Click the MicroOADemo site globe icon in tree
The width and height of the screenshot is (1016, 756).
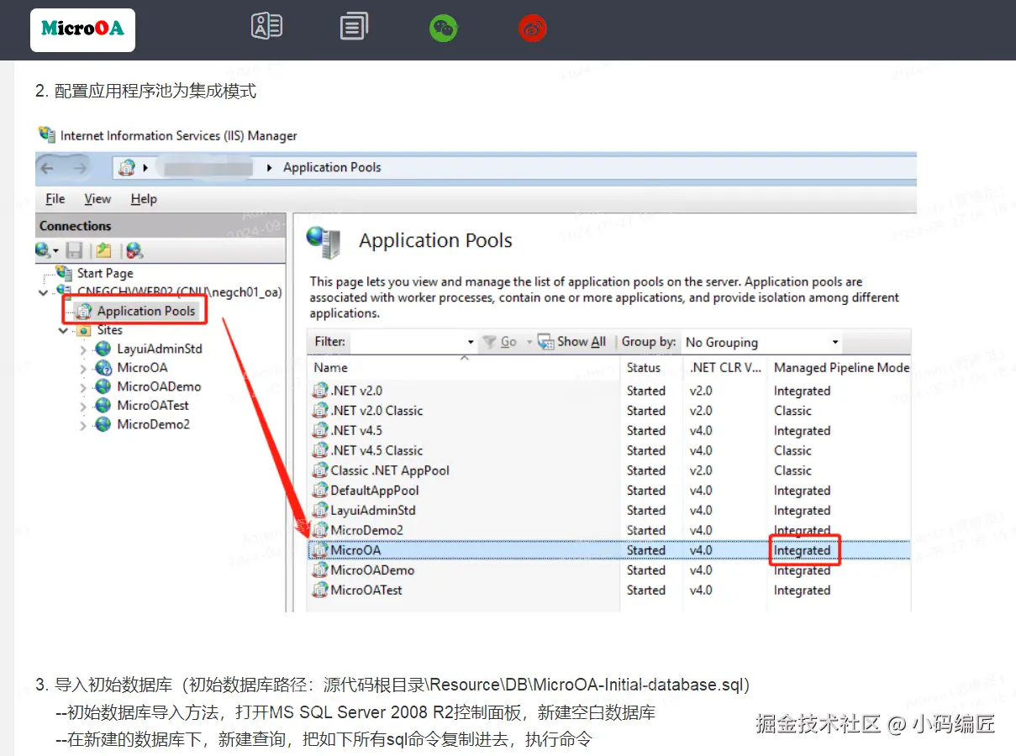[103, 386]
